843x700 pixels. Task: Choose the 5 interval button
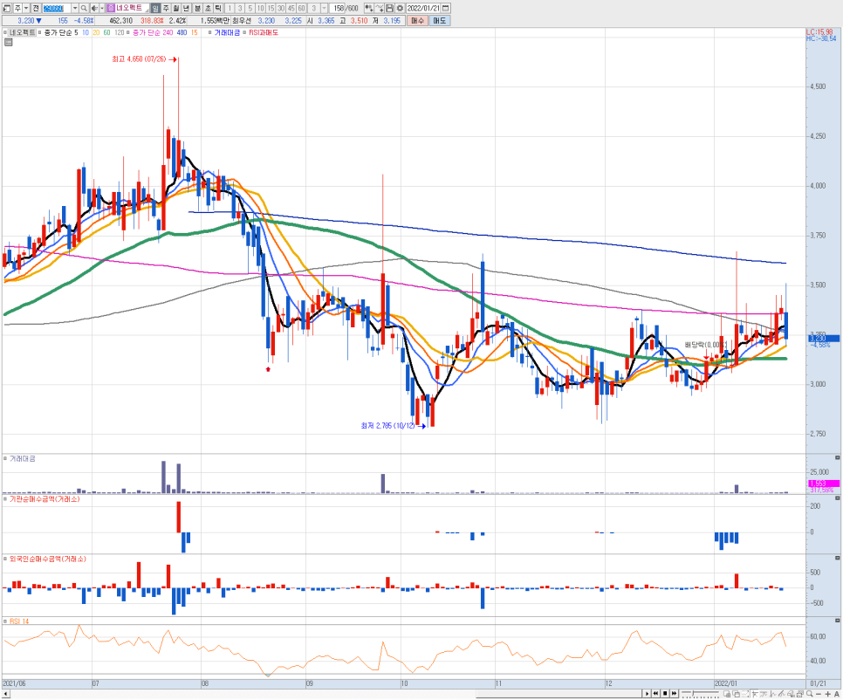click(250, 8)
